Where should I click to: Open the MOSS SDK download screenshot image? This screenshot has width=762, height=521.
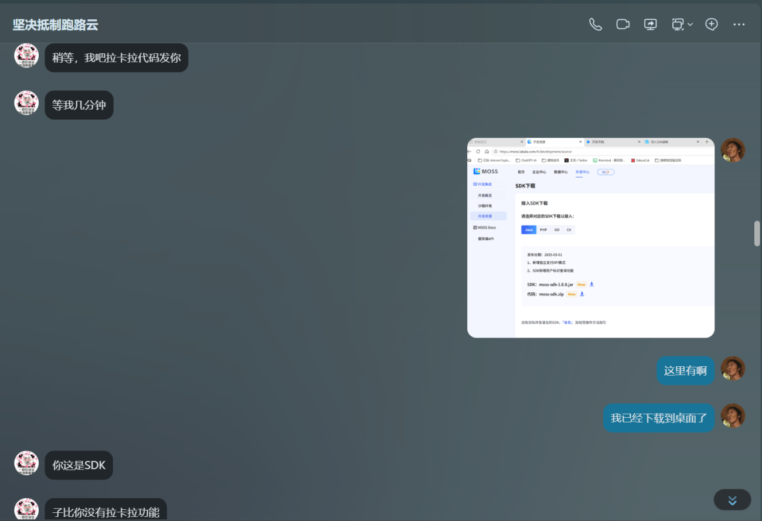[x=590, y=237]
